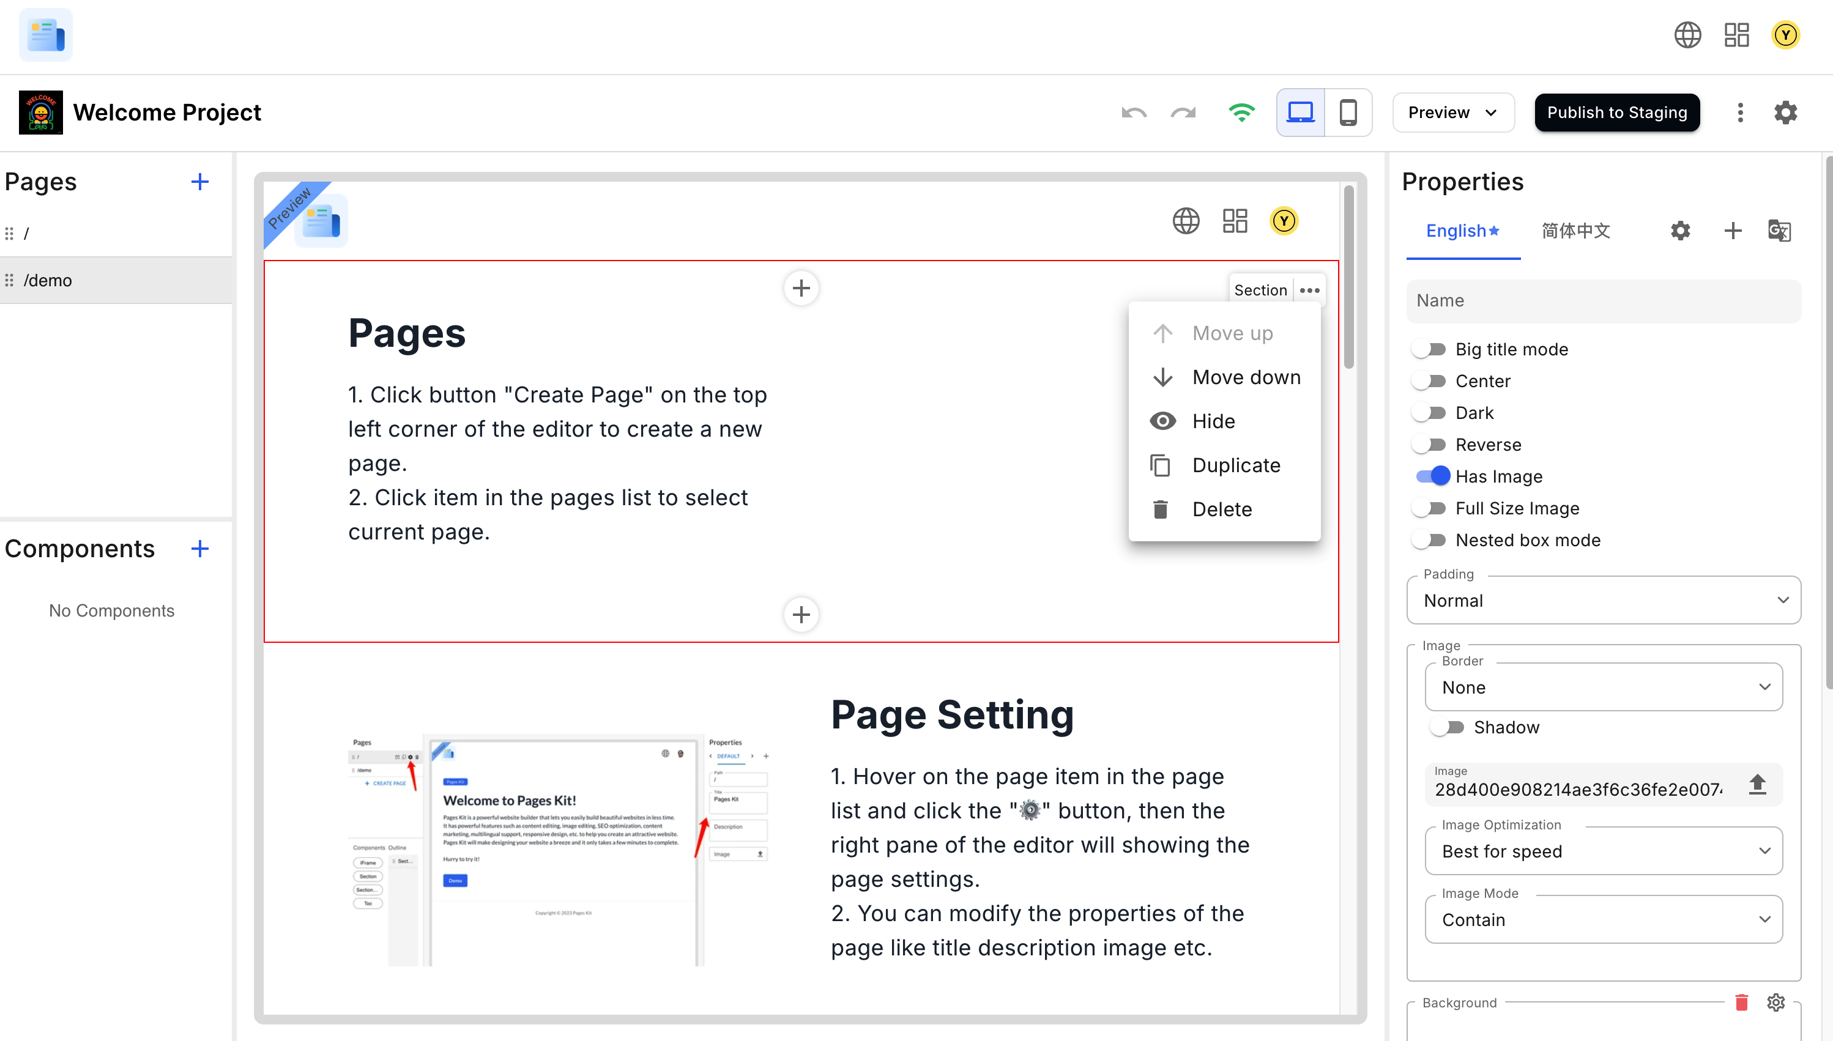This screenshot has height=1041, width=1833.
Task: Choose Duplicate from the section menu
Action: tap(1236, 465)
